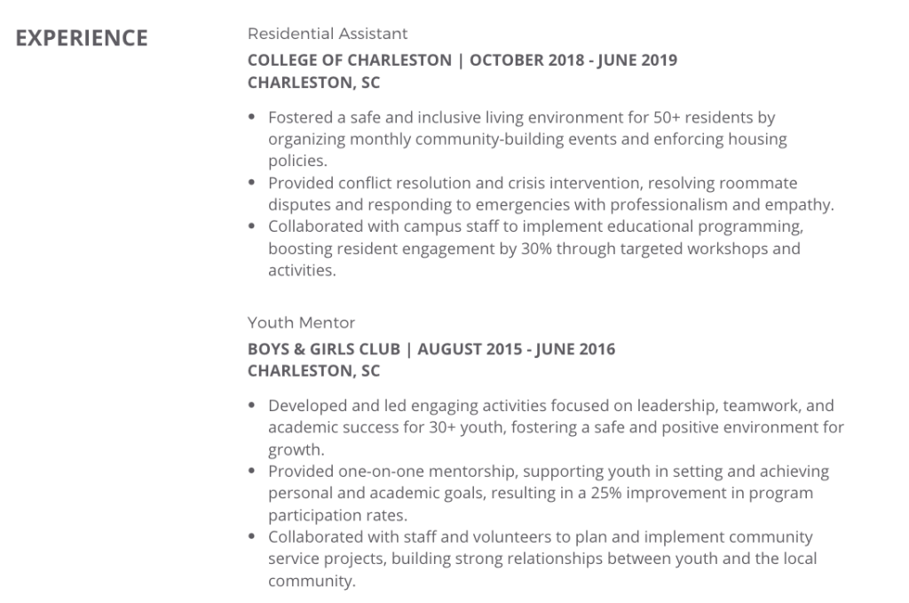
Task: Select the Youth Mentor job title
Action: tap(301, 322)
